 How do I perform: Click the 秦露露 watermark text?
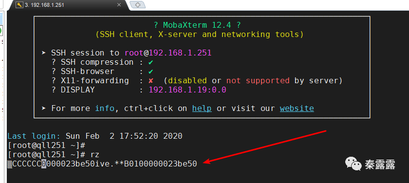click(380, 165)
